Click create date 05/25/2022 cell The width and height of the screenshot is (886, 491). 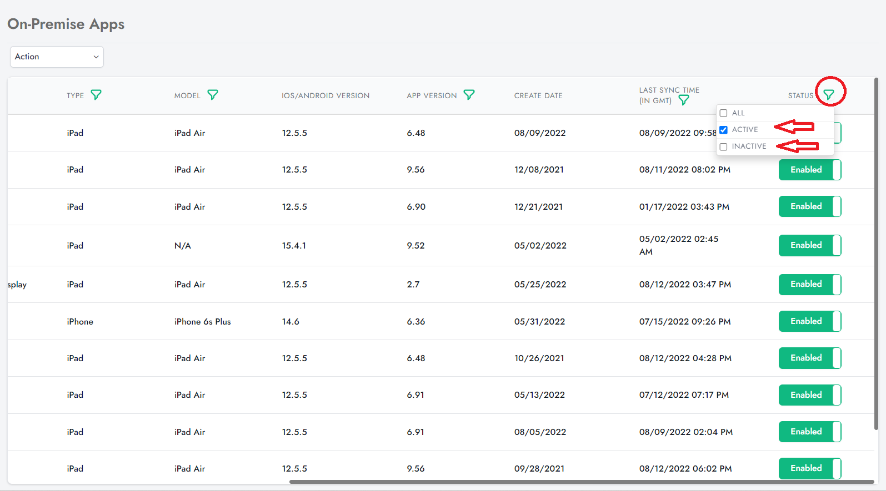click(x=540, y=284)
